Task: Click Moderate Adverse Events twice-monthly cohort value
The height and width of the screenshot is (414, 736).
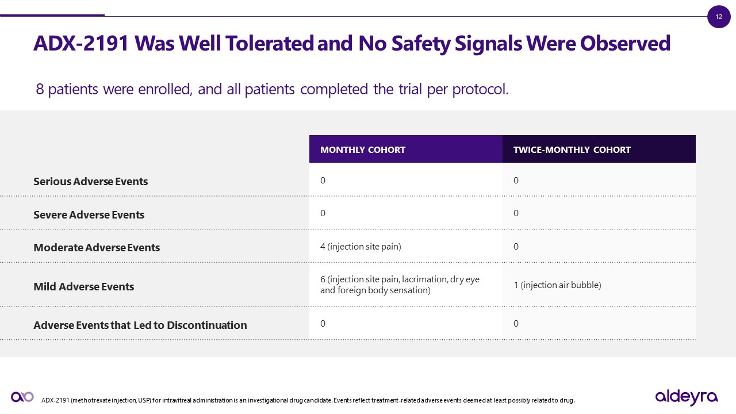Action: click(516, 247)
